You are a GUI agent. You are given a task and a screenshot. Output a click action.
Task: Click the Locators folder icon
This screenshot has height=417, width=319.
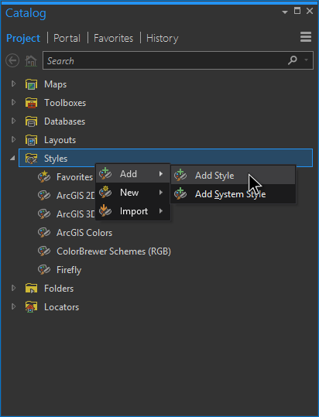point(31,307)
